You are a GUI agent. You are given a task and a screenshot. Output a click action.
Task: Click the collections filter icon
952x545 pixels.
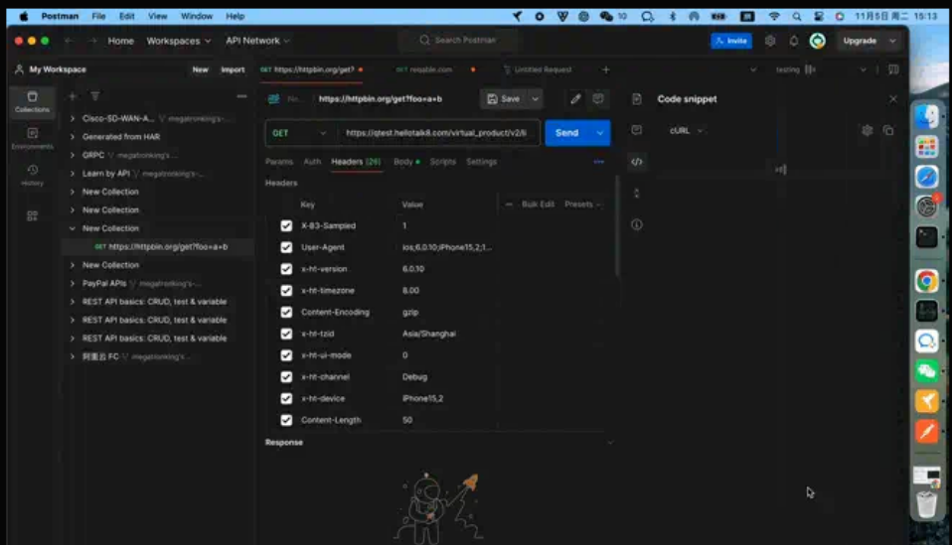coord(95,96)
